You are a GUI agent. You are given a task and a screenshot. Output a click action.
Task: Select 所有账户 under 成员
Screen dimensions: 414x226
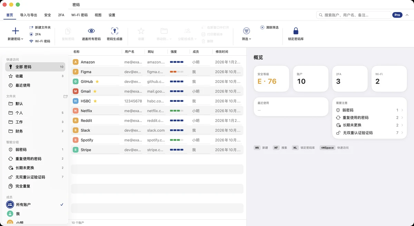pos(35,204)
